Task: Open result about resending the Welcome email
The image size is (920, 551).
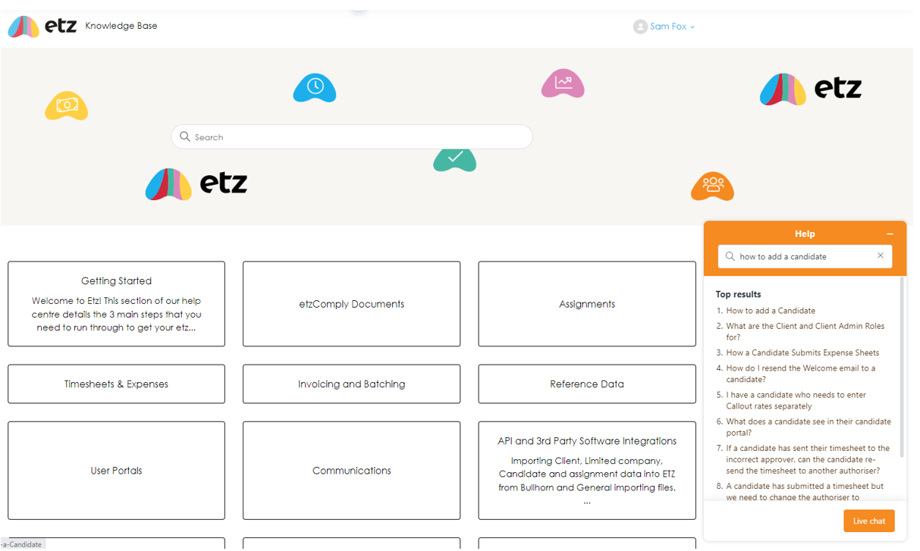Action: [x=800, y=374]
